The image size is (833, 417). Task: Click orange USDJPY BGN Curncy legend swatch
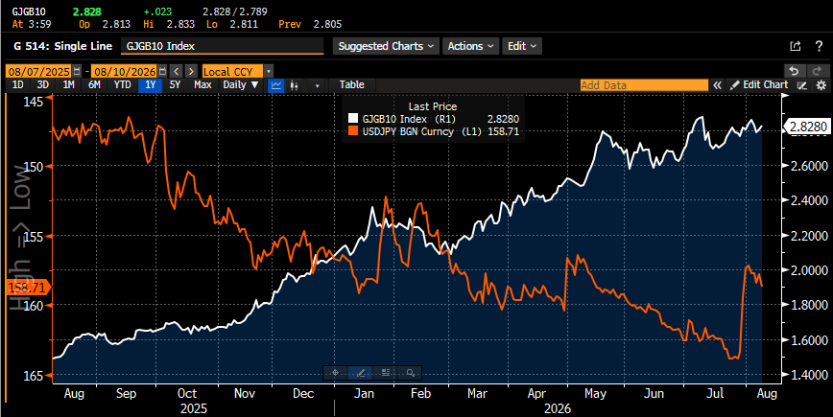pyautogui.click(x=353, y=131)
